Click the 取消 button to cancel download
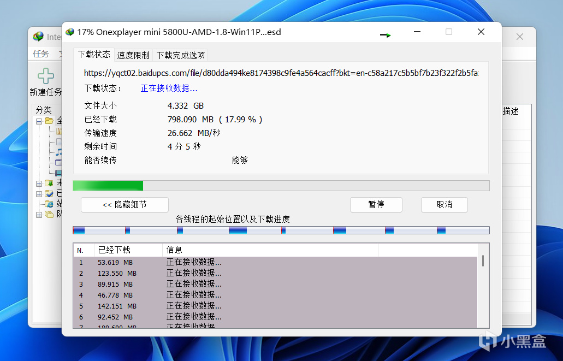This screenshot has height=361, width=563. pos(444,205)
